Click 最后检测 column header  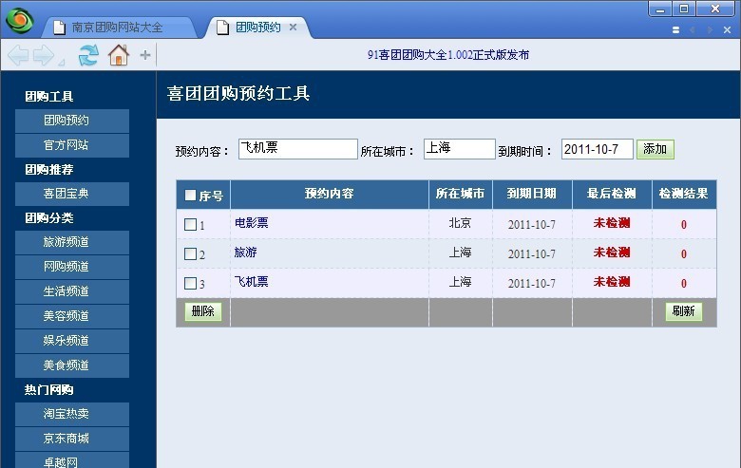(x=612, y=194)
